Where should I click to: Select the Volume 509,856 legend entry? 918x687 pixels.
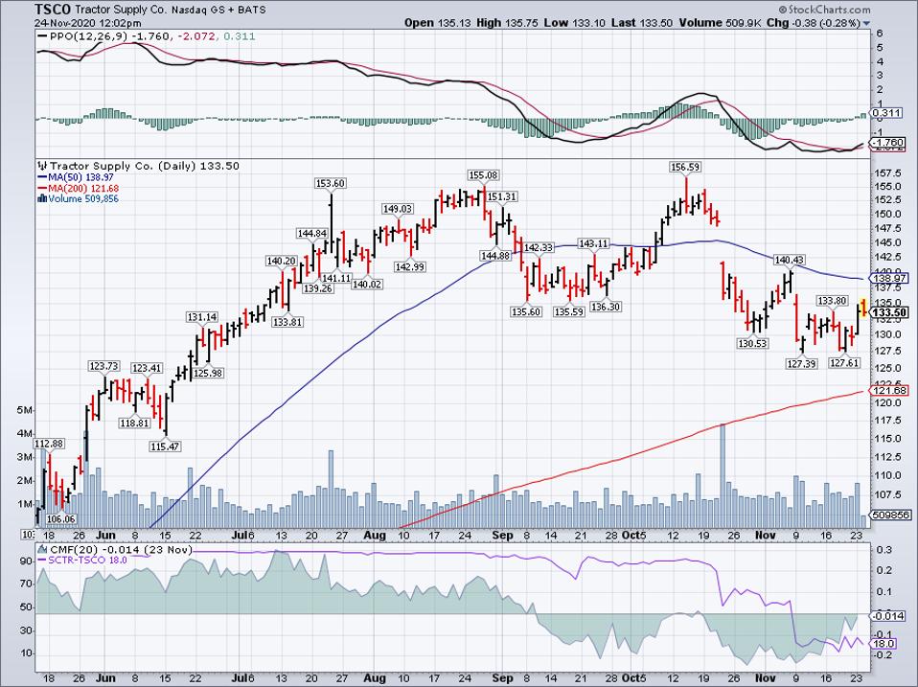click(x=83, y=198)
